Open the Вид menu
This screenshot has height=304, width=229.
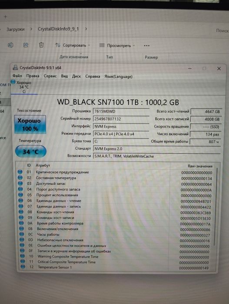click(x=64, y=76)
